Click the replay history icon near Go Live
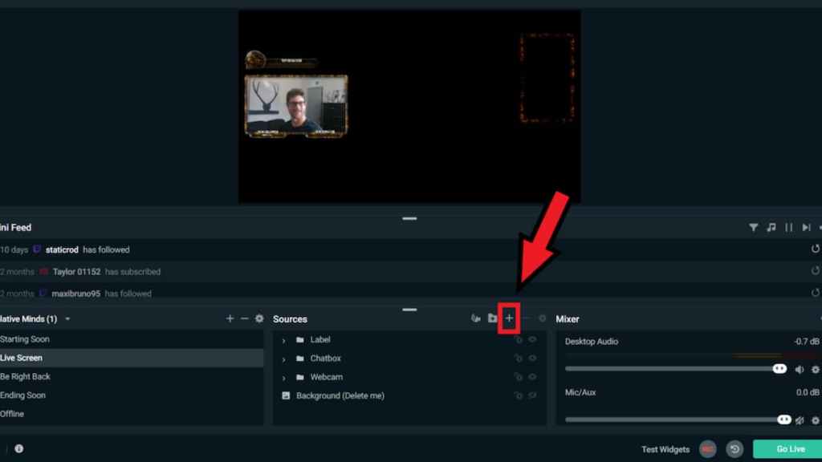 (x=735, y=449)
